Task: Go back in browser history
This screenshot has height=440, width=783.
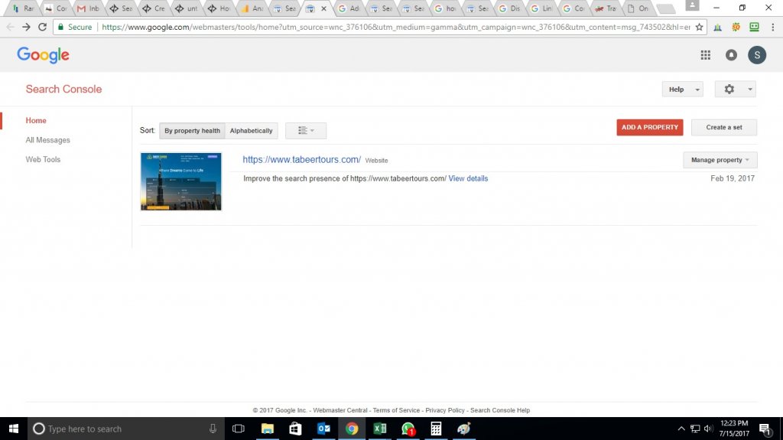Action: pyautogui.click(x=10, y=27)
